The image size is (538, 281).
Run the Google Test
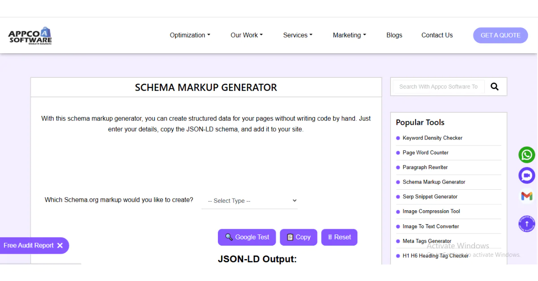pos(247,237)
